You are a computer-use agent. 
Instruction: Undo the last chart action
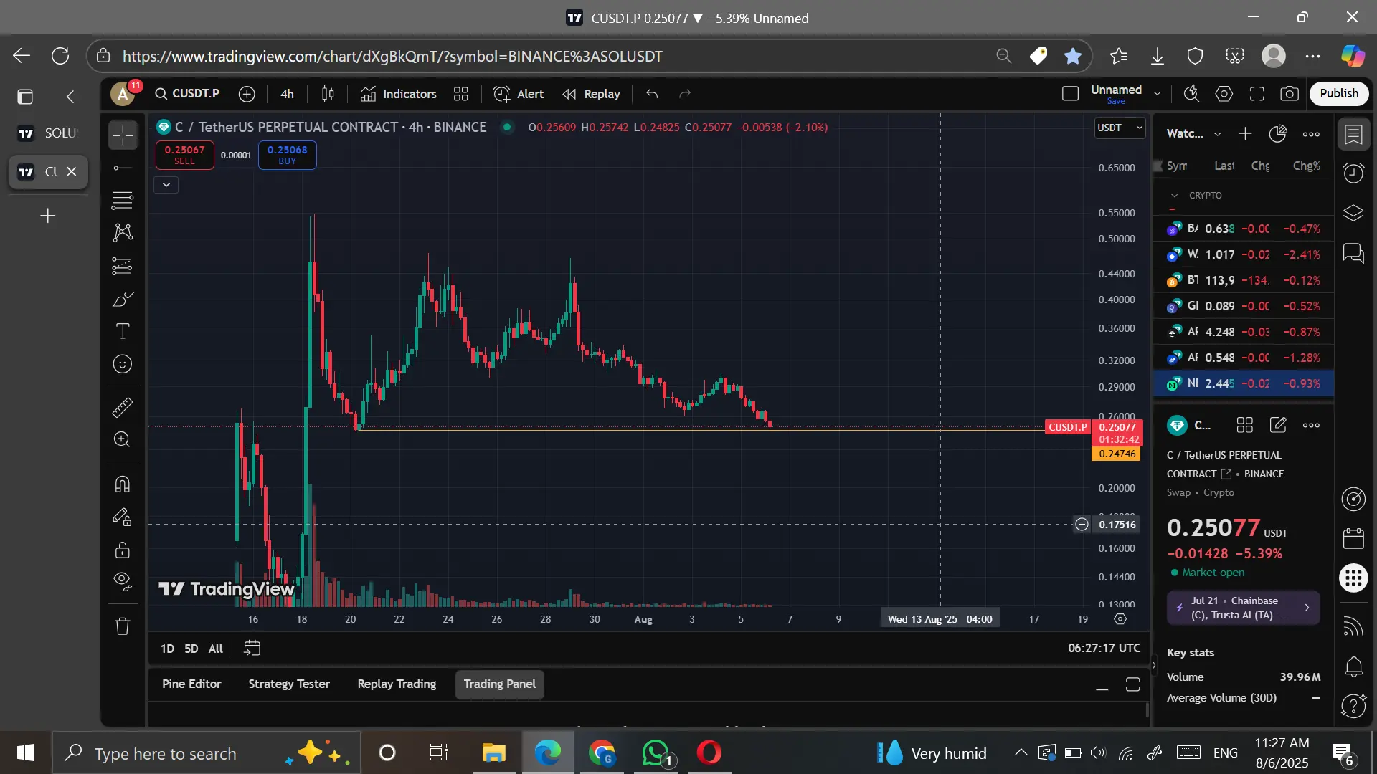point(652,94)
